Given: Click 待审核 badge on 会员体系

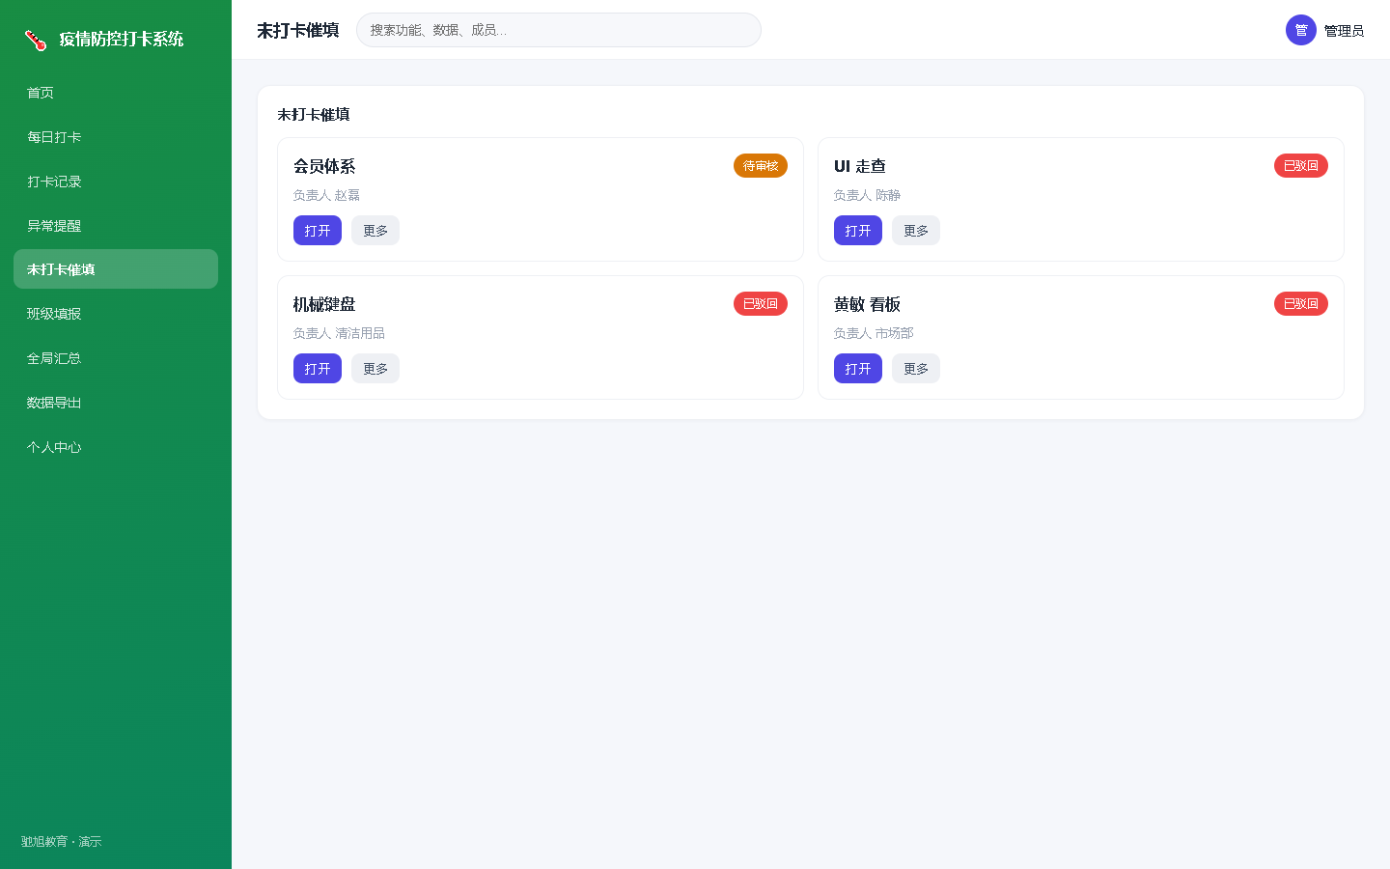Looking at the screenshot, I should 761,166.
